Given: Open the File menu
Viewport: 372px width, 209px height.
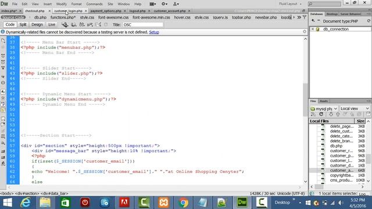Looking at the screenshot, I should (x=15, y=4).
